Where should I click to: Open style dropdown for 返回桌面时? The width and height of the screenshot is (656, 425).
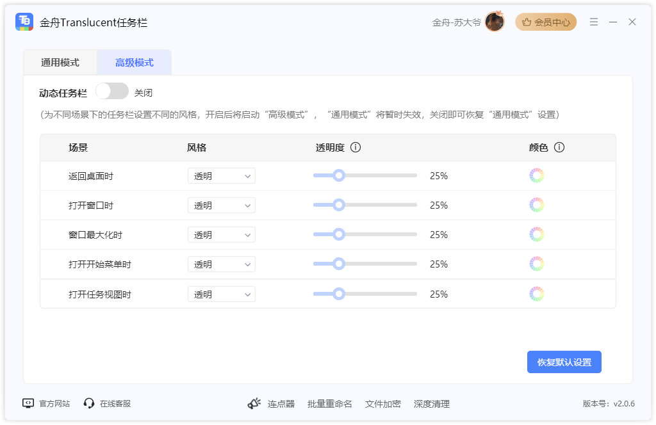click(x=221, y=176)
